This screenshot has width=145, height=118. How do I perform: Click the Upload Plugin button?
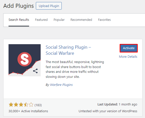(x=49, y=6)
